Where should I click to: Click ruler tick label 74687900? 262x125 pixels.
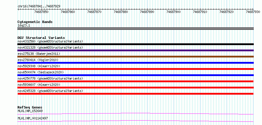point(173,12)
